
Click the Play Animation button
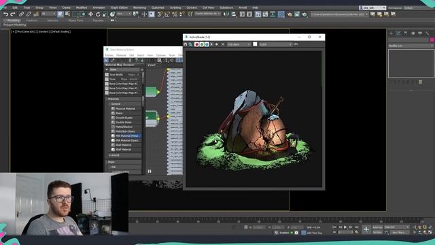(345, 227)
